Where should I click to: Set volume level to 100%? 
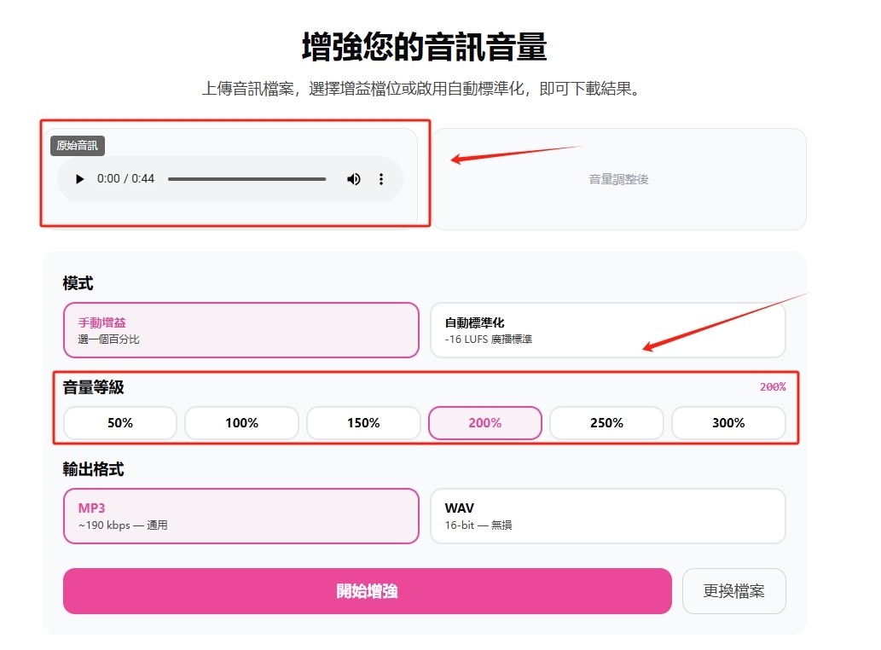241,423
